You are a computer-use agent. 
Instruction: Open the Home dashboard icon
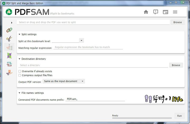(x=146, y=12)
